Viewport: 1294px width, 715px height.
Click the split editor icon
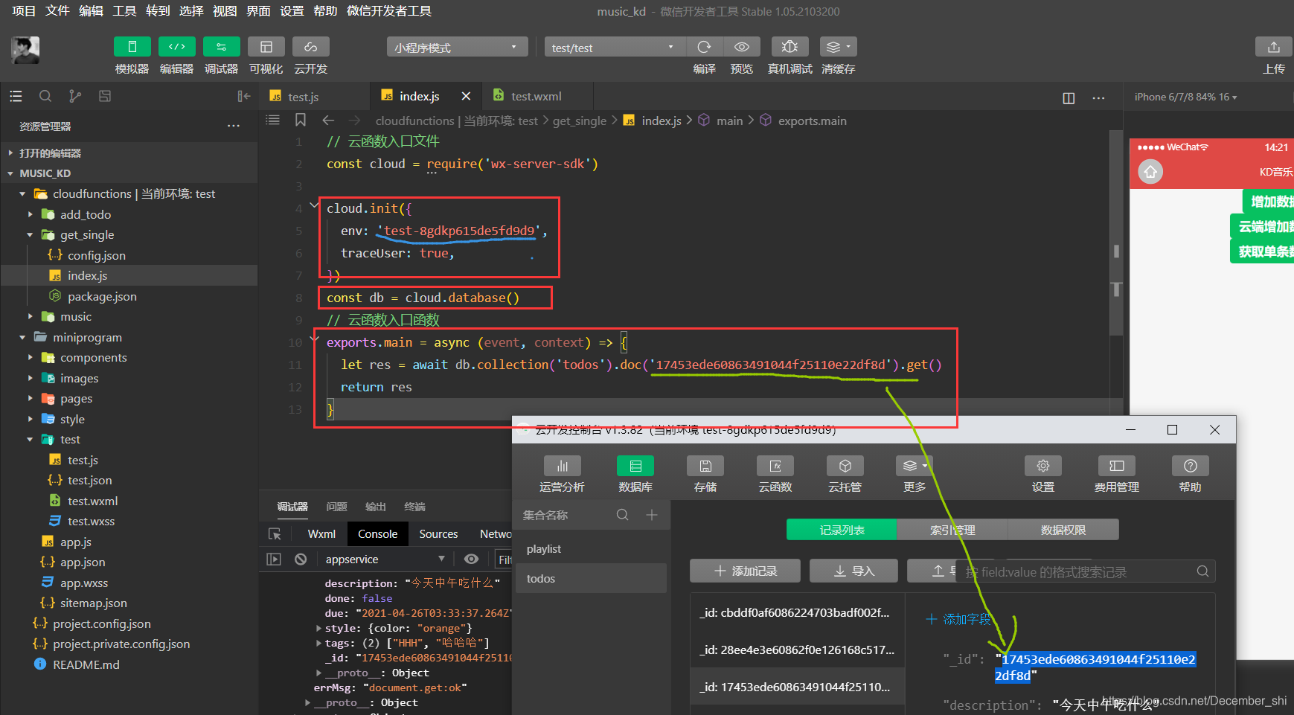1069,97
